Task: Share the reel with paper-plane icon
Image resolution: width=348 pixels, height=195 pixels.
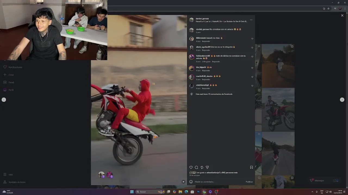Action: tap(207, 167)
